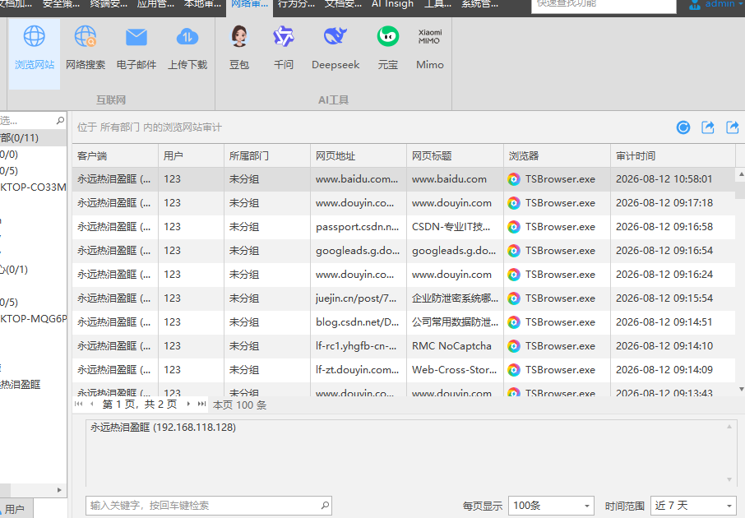This screenshot has width=745, height=518.
Task: Click TSBrowser icon in the www.baidu.com row
Action: coord(514,179)
